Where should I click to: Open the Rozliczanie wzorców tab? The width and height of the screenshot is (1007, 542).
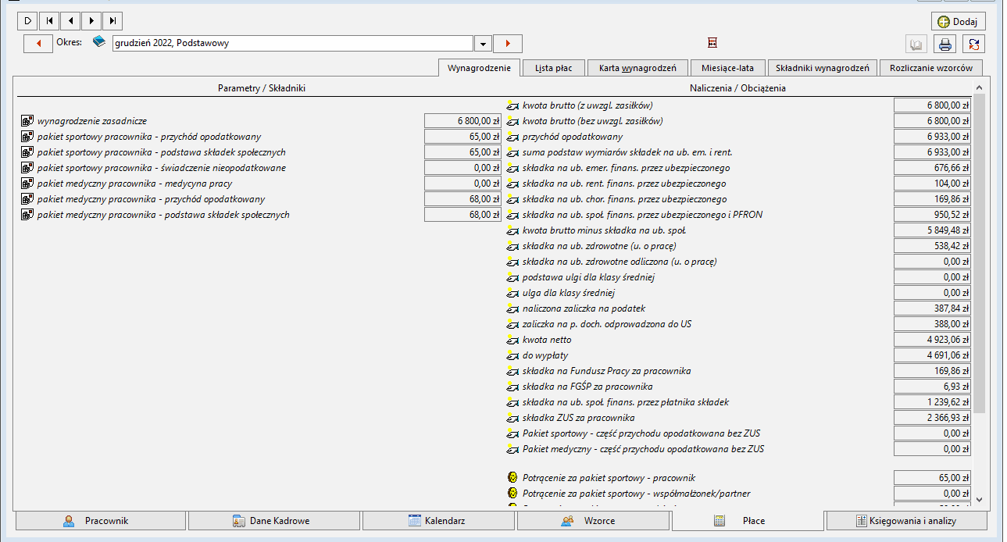pos(931,68)
